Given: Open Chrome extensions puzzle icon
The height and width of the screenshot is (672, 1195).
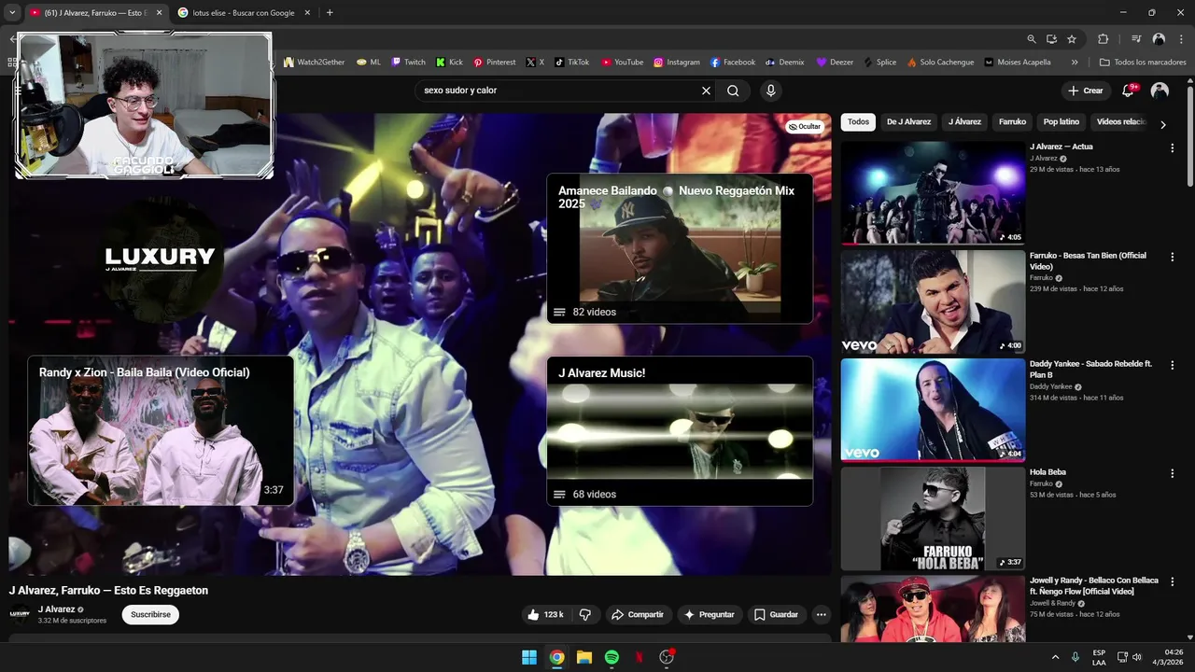Looking at the screenshot, I should [x=1104, y=39].
